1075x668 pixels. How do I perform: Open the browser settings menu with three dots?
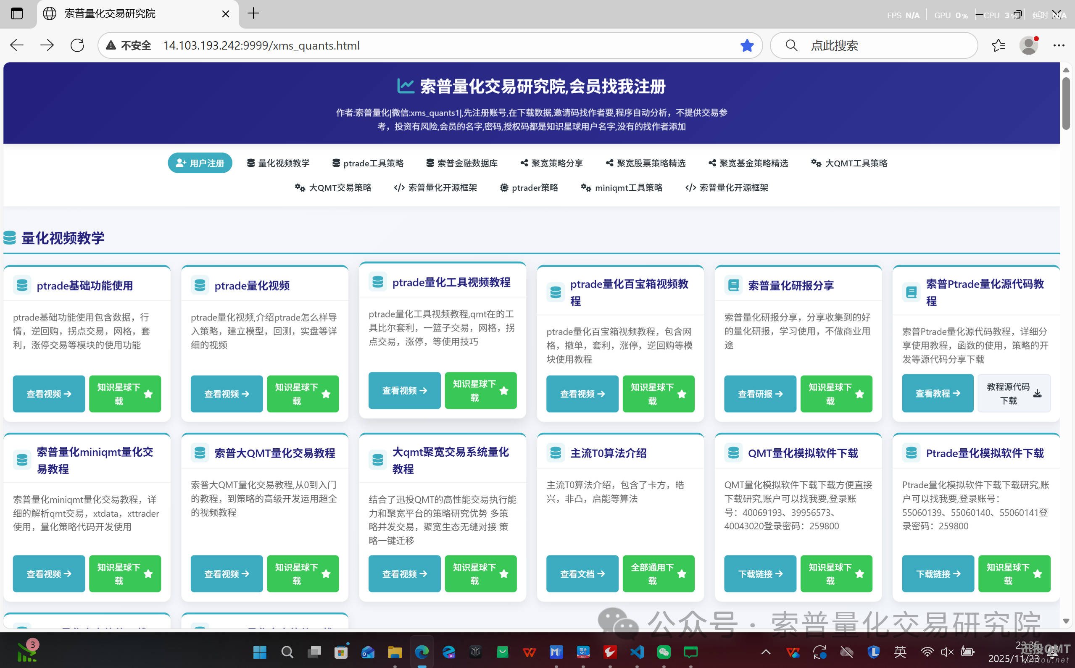tap(1059, 45)
